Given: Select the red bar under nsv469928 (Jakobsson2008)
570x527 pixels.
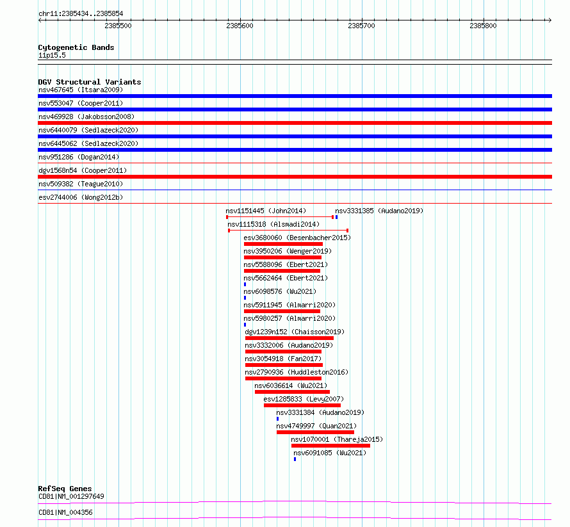Looking at the screenshot, I should click(x=295, y=123).
